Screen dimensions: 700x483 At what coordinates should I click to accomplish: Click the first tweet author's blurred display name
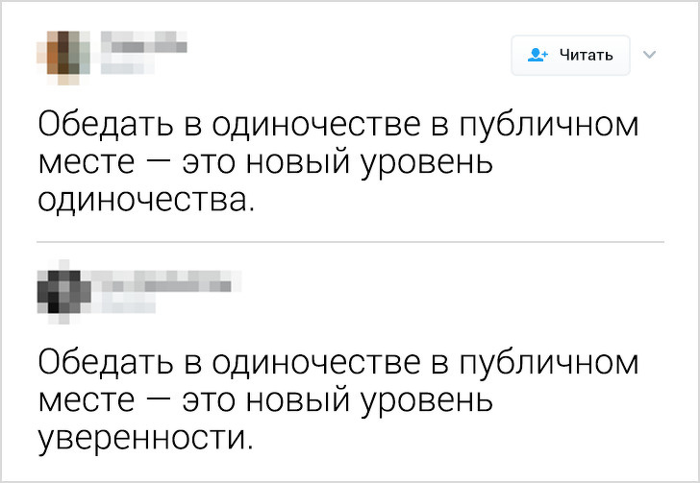click(142, 42)
